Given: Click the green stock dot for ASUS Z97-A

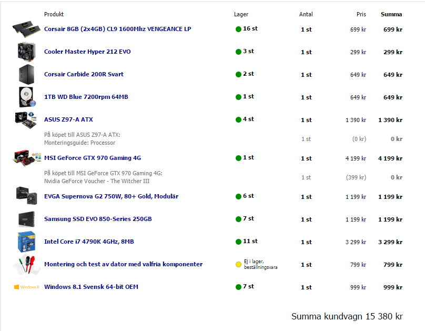Looking at the screenshot, I should coord(238,119).
